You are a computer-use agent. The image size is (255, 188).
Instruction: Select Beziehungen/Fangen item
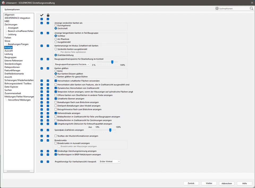click(18, 44)
